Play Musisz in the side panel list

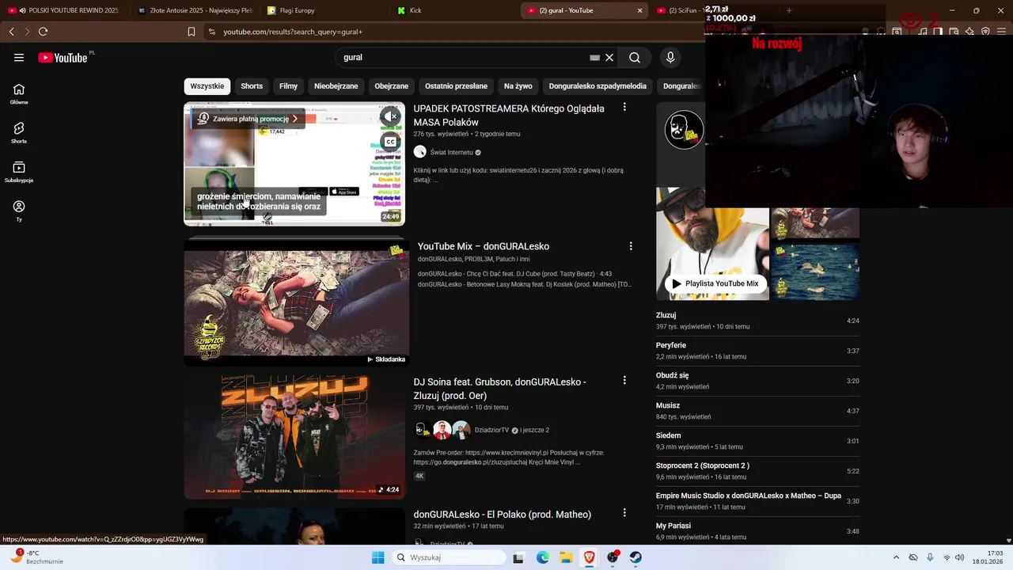click(757, 411)
